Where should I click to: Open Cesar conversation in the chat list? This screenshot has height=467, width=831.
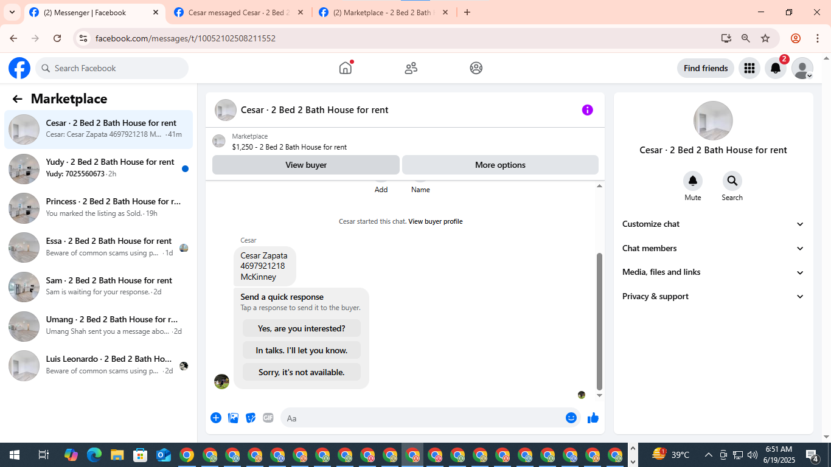click(99, 130)
